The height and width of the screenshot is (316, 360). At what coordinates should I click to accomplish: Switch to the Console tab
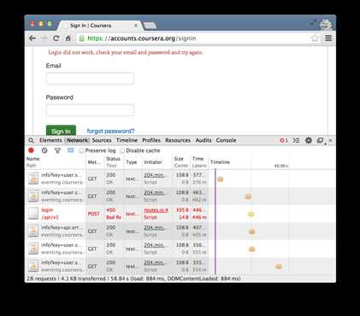(226, 140)
